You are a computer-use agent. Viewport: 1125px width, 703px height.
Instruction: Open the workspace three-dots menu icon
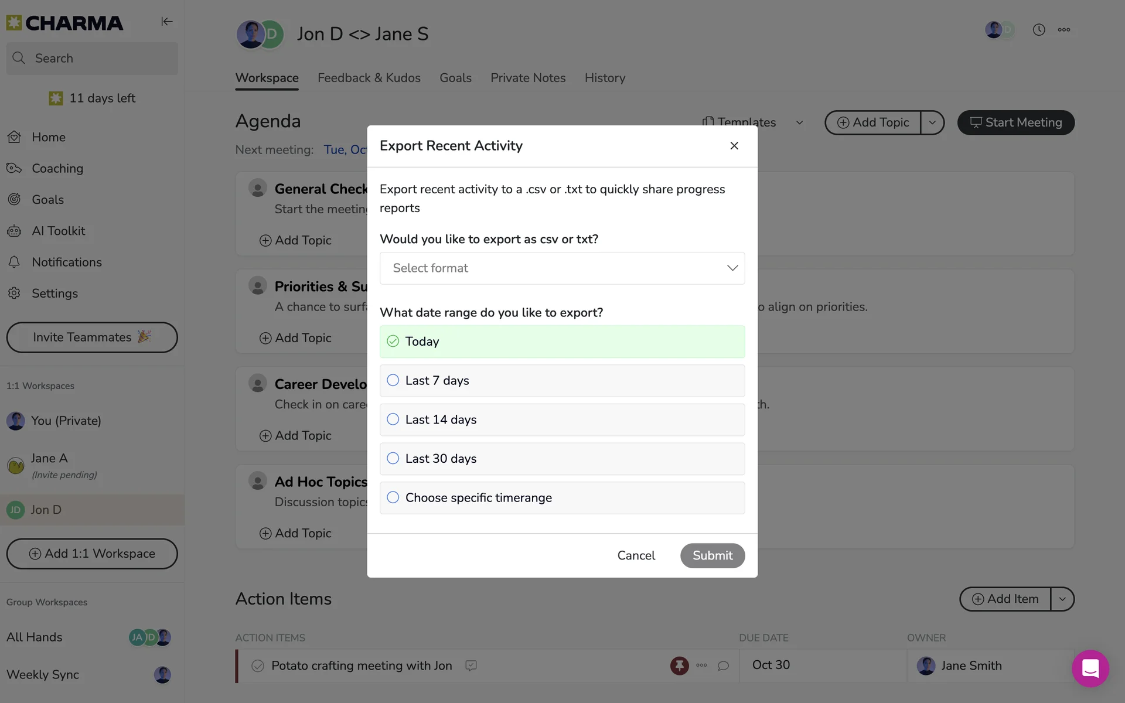click(1064, 30)
